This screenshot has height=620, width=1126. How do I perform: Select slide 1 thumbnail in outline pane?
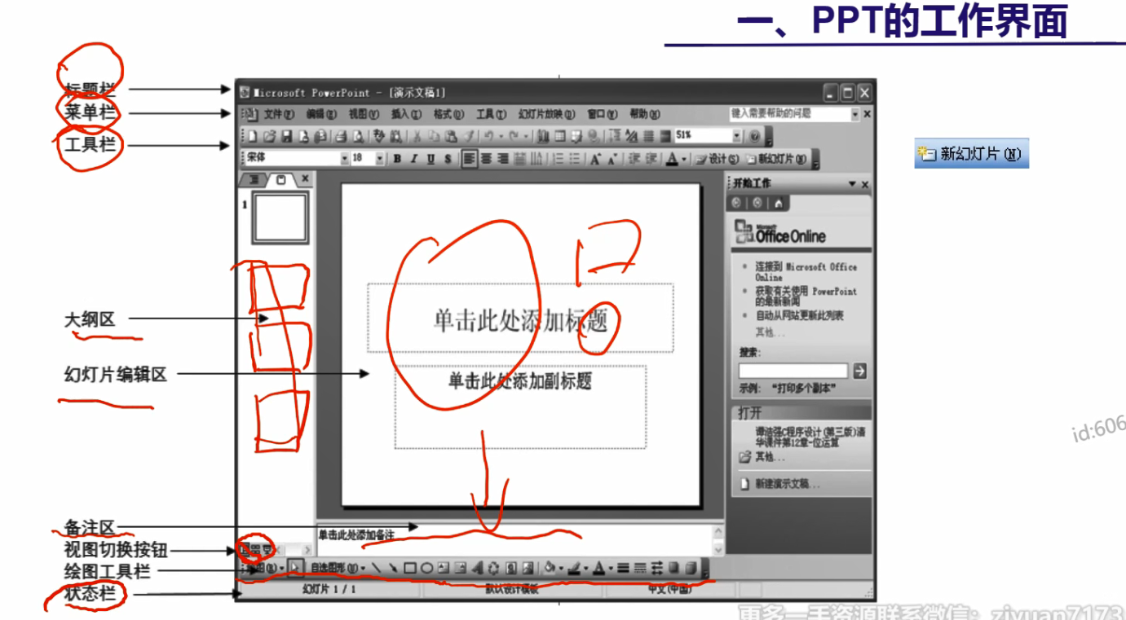tap(280, 218)
